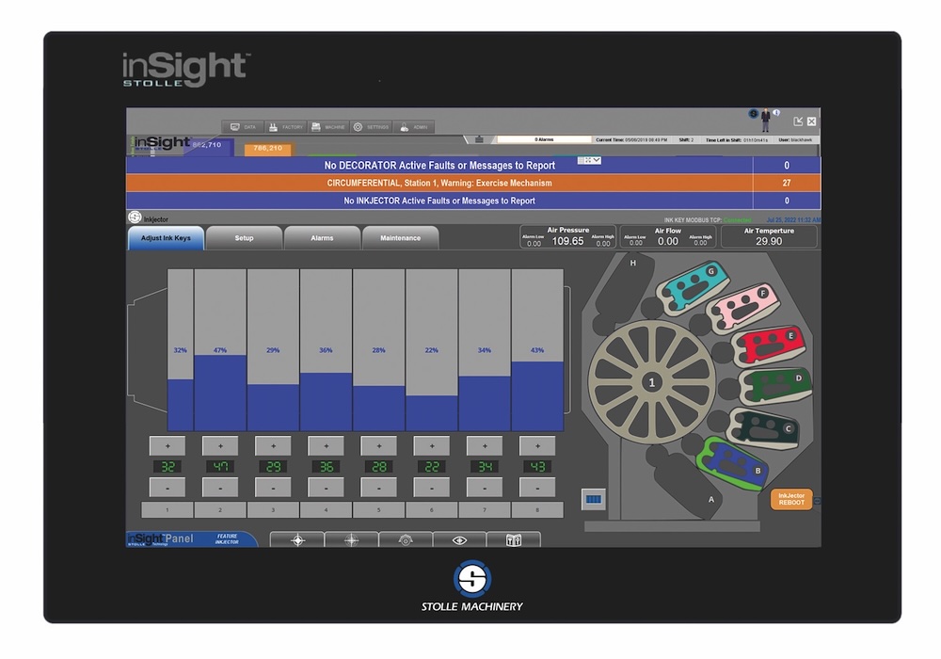This screenshot has height=659, width=941.
Task: Decrease ink key 8 with minus button
Action: click(537, 488)
